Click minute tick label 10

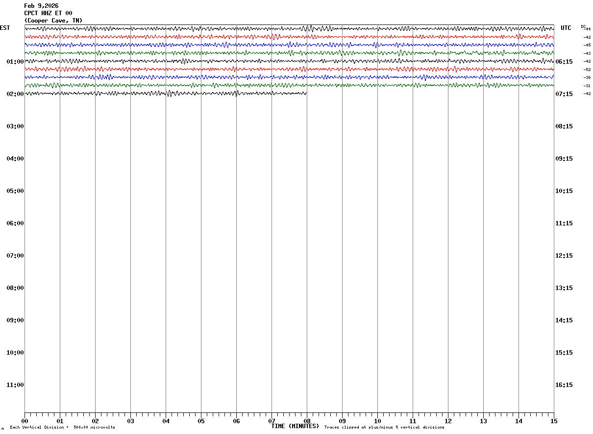[x=377, y=421]
